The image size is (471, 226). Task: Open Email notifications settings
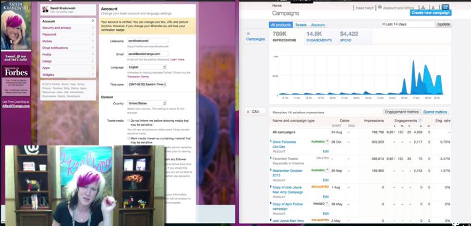point(68,48)
